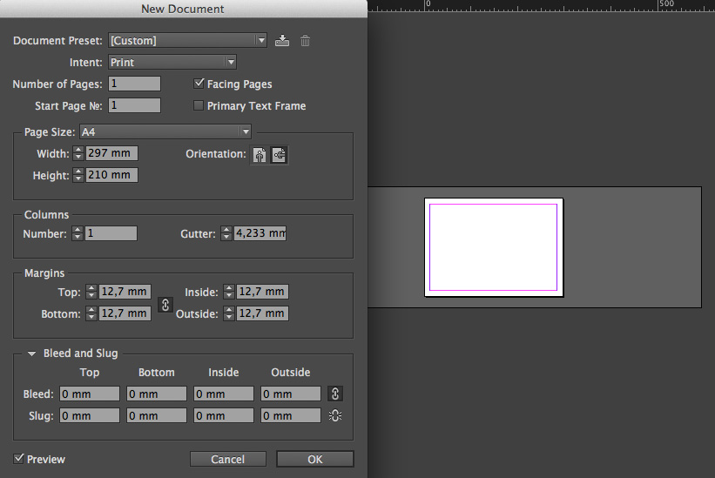The height and width of the screenshot is (478, 715).
Task: Click the Save Document Preset icon
Action: pyautogui.click(x=282, y=41)
